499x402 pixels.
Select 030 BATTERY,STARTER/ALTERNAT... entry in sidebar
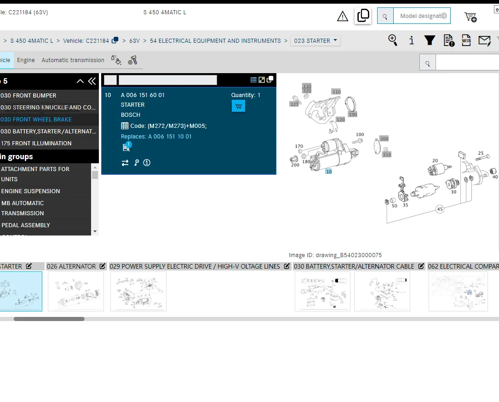49,131
